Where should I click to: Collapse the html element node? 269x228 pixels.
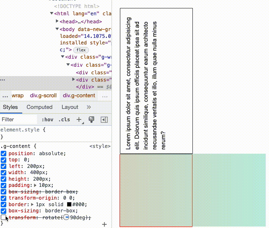coord(52,13)
